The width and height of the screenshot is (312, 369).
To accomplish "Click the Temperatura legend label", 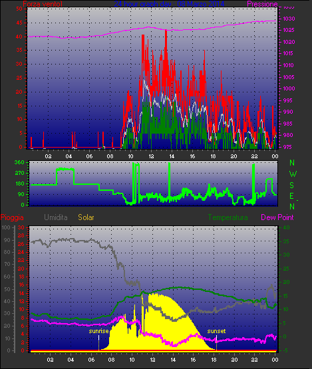I will click(x=228, y=217).
